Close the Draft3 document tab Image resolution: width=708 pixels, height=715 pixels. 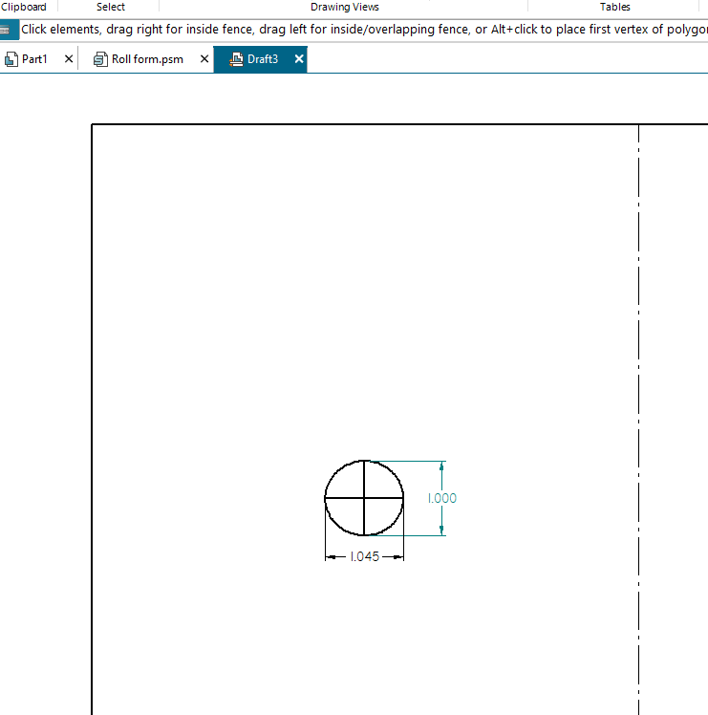pyautogui.click(x=299, y=59)
